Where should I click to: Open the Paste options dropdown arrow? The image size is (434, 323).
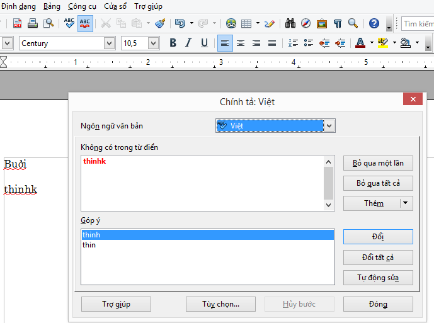point(148,23)
